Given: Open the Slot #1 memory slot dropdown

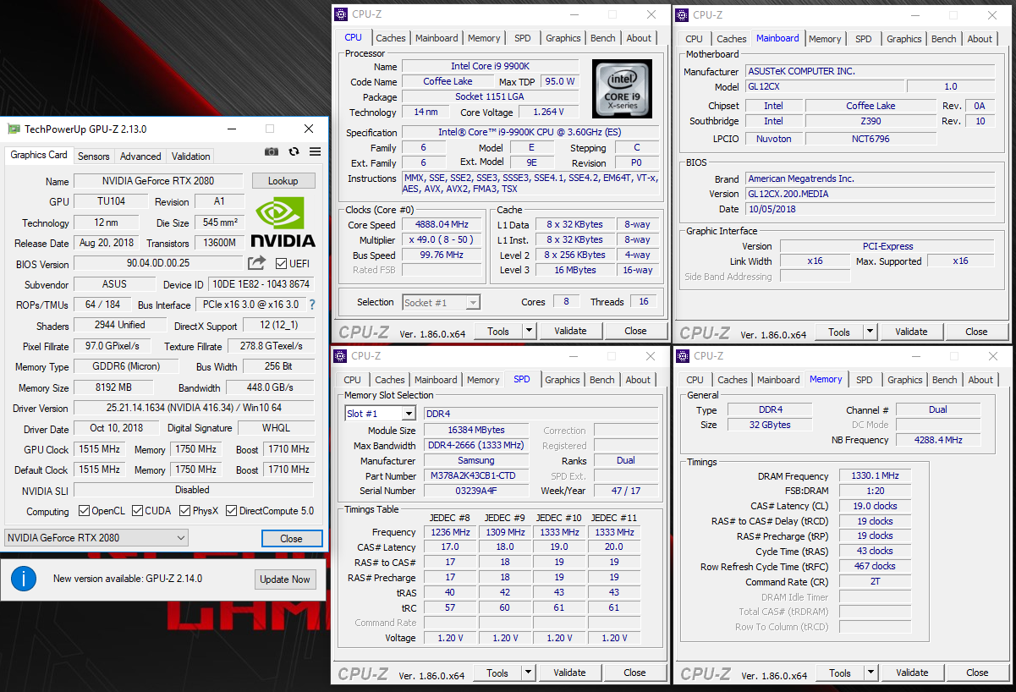Looking at the screenshot, I should pos(380,414).
